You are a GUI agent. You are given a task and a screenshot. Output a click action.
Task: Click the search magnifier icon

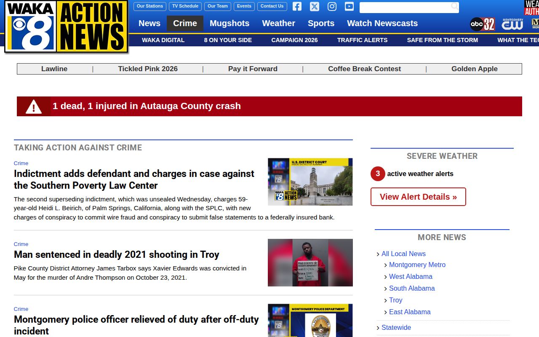coord(454,6)
